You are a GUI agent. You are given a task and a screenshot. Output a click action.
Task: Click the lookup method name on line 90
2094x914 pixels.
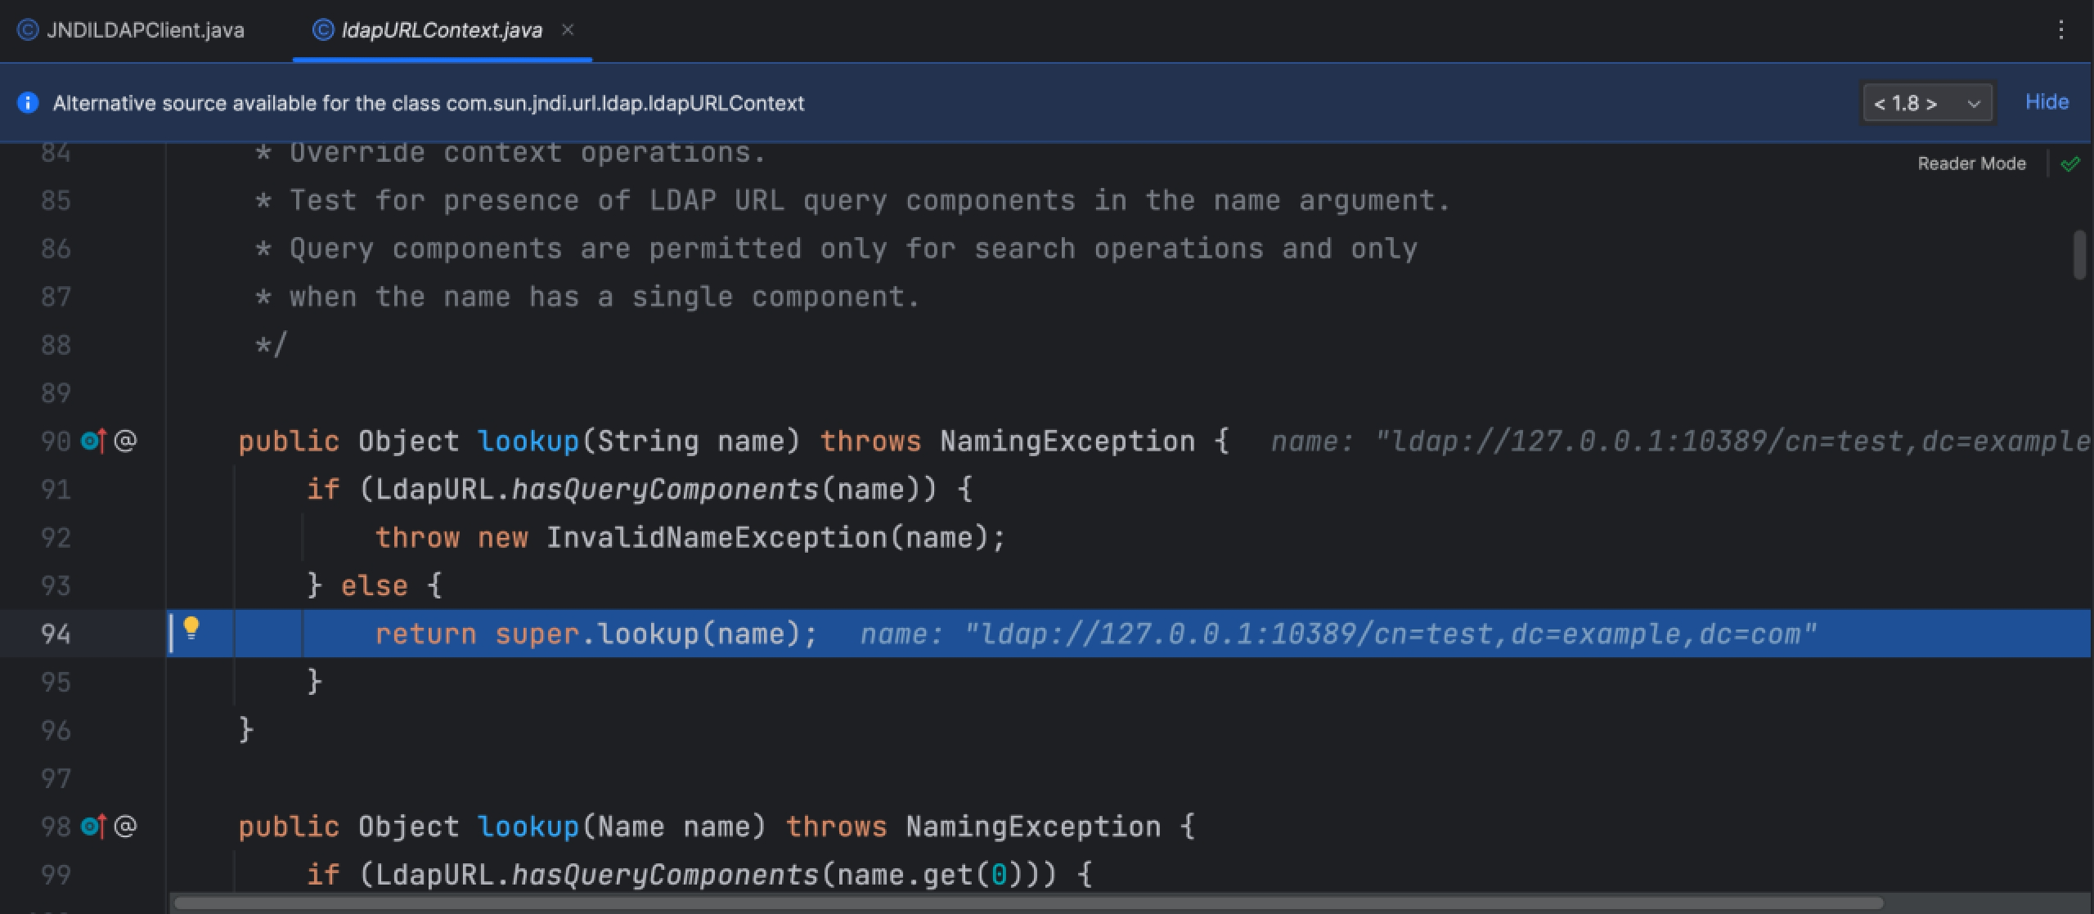click(528, 441)
